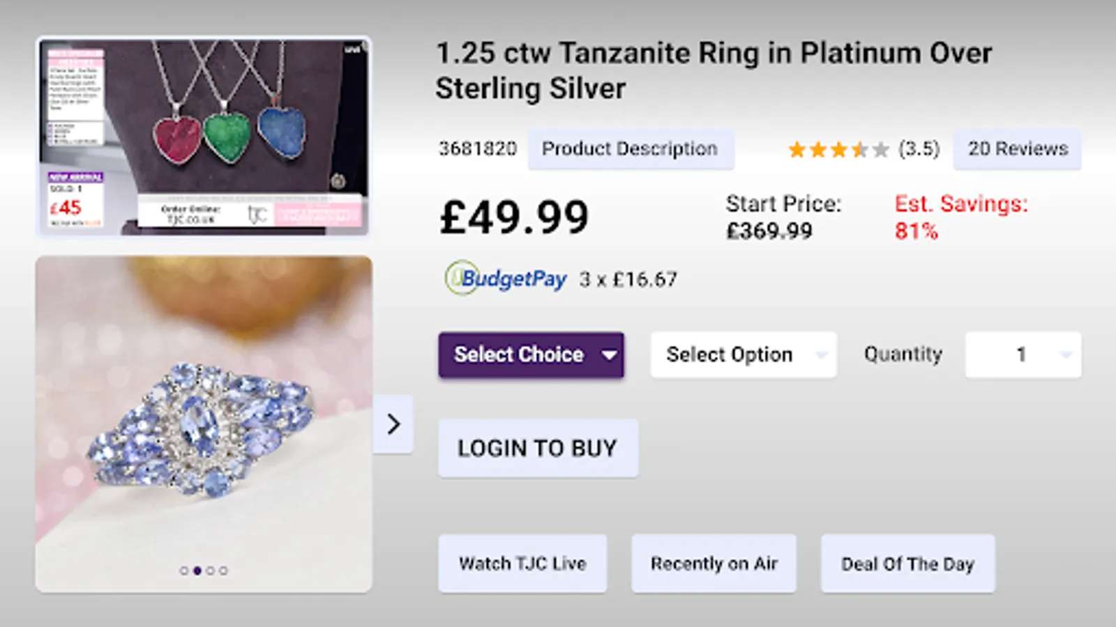Select the last image carousel dot
The height and width of the screenshot is (627, 1116).
[x=223, y=571]
